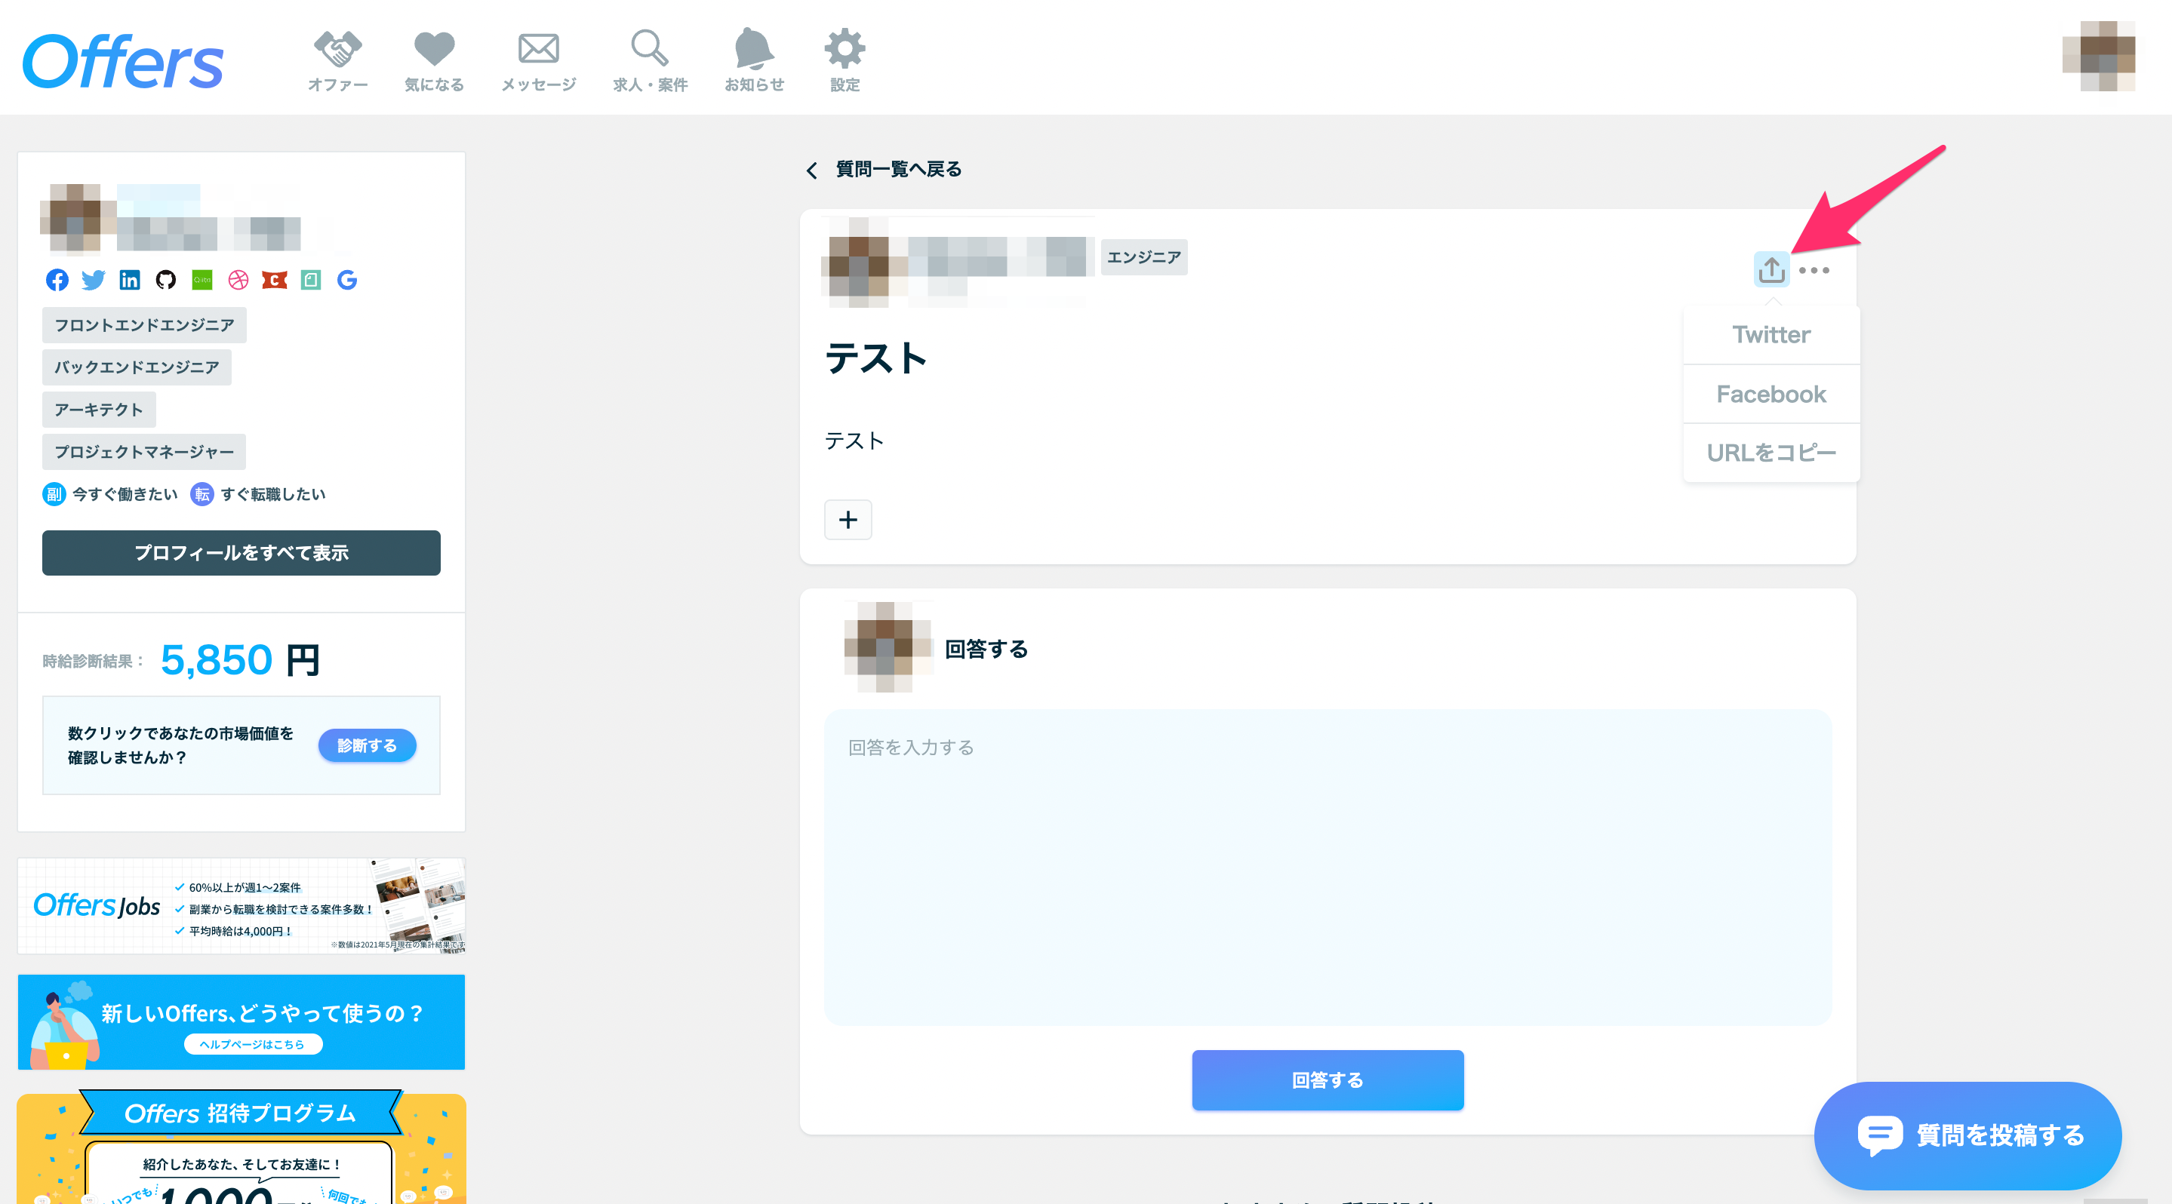Click the 質問を投稿する floating button
2172x1204 pixels.
click(x=1968, y=1136)
